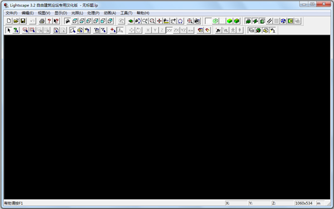Open a file via folder icon

click(16, 21)
